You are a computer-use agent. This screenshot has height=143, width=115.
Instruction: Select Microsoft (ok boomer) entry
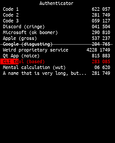(x=57, y=32)
